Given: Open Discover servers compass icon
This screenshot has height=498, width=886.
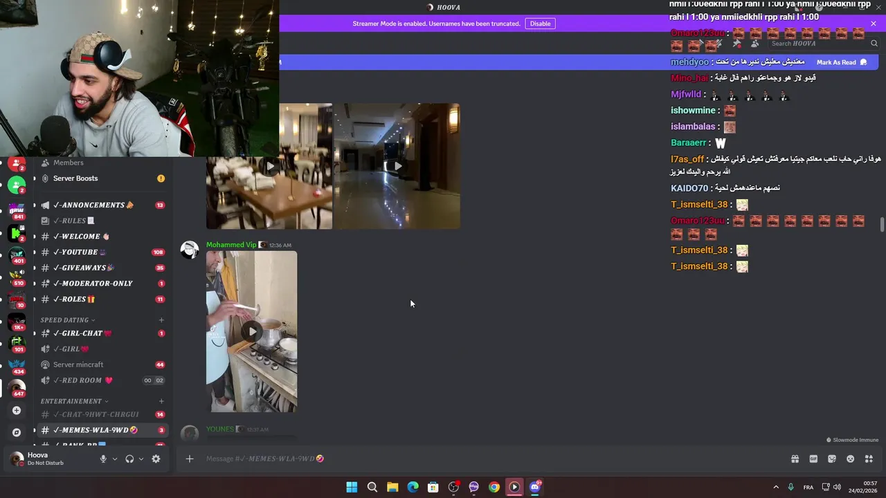Looking at the screenshot, I should click(17, 432).
